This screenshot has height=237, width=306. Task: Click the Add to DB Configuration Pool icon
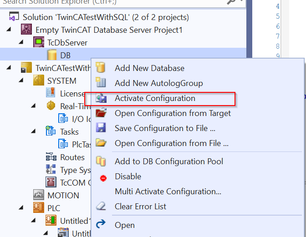[101, 161]
